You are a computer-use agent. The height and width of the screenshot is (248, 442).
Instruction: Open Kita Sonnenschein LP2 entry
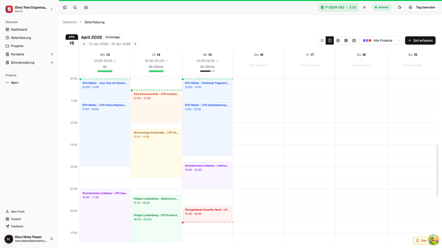156,106
